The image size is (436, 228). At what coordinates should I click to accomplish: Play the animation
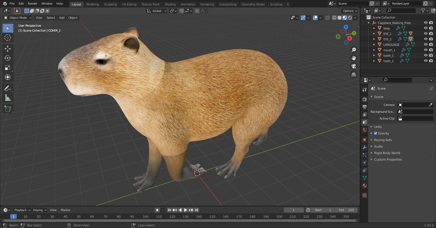click(186, 210)
